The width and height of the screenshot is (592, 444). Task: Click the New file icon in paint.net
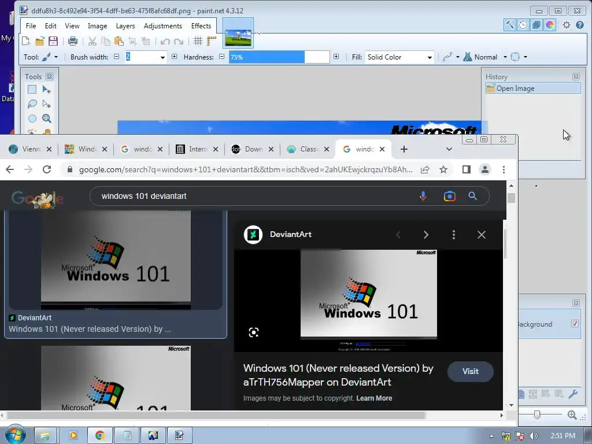pos(26,41)
